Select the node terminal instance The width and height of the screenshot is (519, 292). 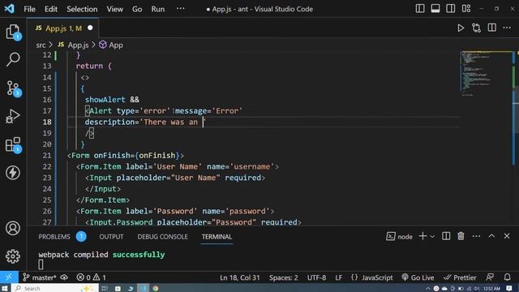click(x=399, y=236)
